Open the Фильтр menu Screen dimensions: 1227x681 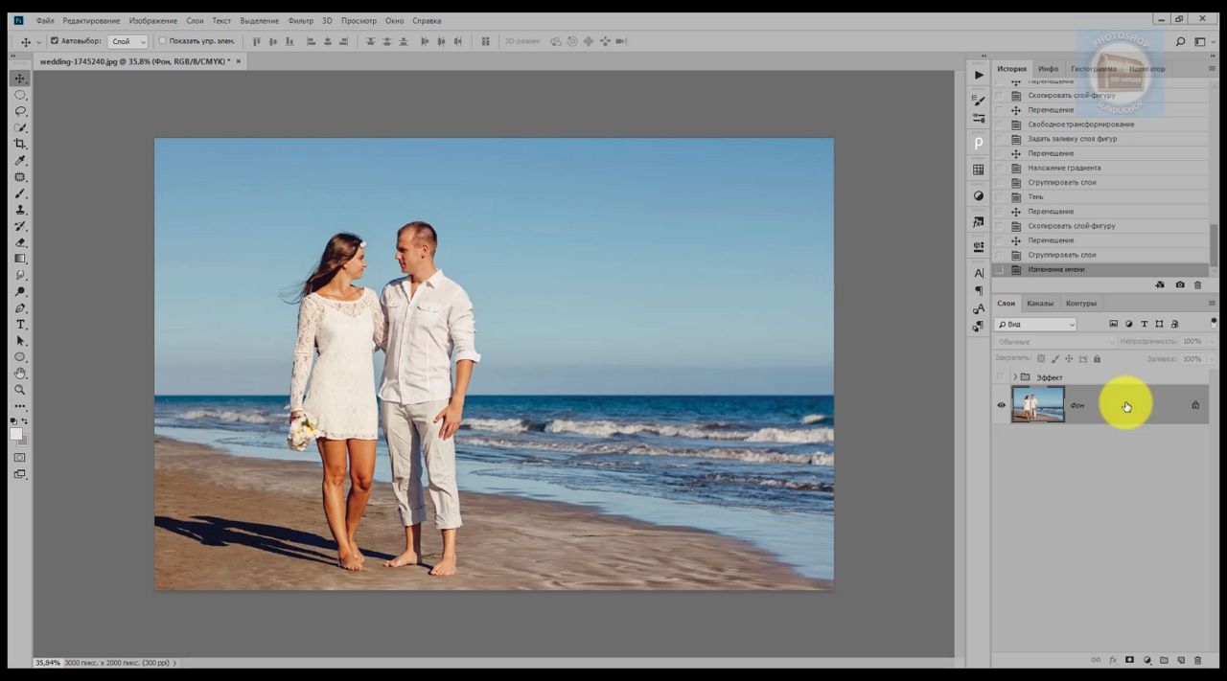300,20
